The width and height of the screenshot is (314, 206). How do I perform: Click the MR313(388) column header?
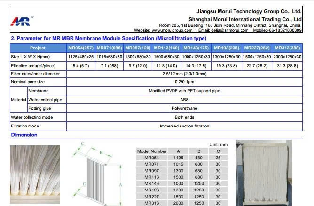pos(287,48)
